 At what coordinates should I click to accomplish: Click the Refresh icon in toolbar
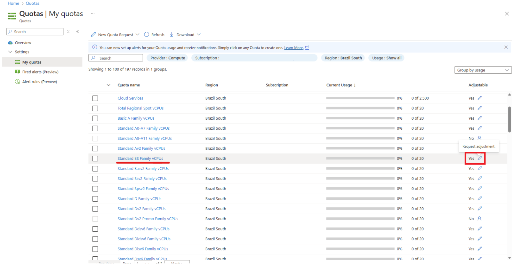pyautogui.click(x=147, y=35)
